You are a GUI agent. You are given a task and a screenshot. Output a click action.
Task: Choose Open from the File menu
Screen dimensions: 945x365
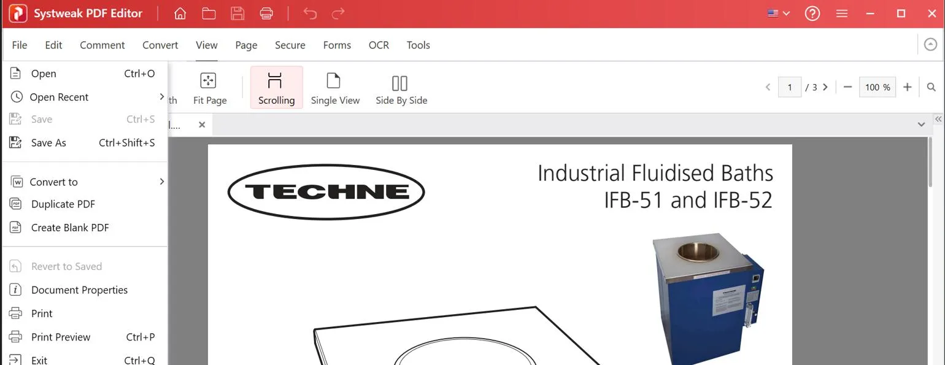85,74
